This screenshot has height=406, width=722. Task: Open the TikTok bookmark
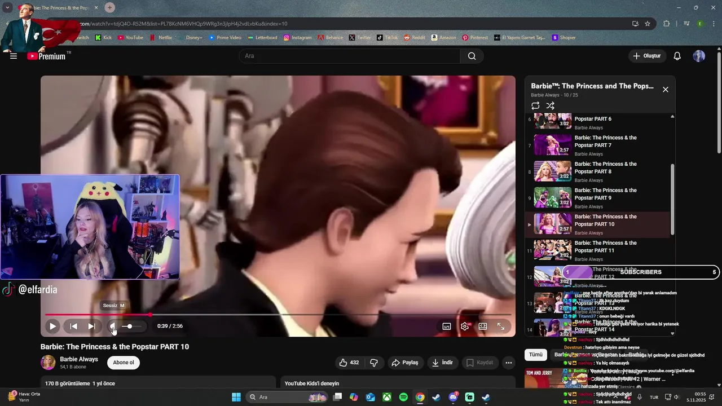(387, 38)
